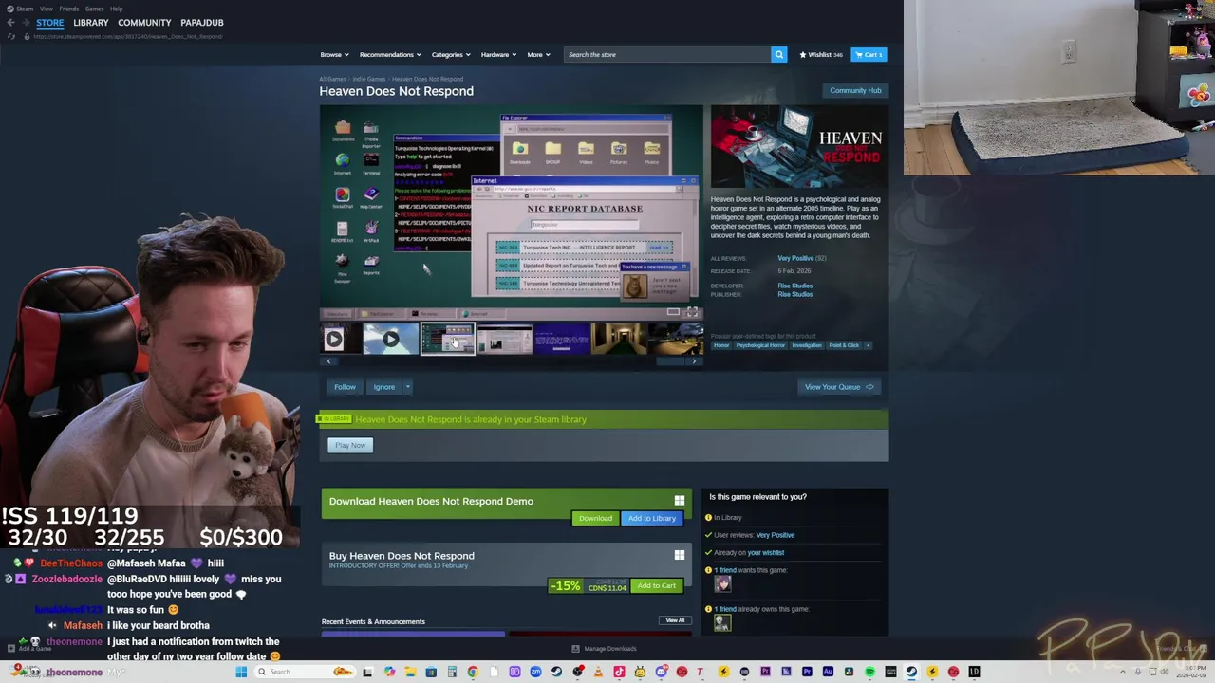
Task: Open Zoom from taskbar
Action: (535, 672)
